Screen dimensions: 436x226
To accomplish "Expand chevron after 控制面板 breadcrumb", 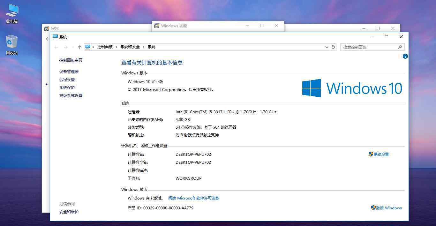I will click(x=117, y=47).
